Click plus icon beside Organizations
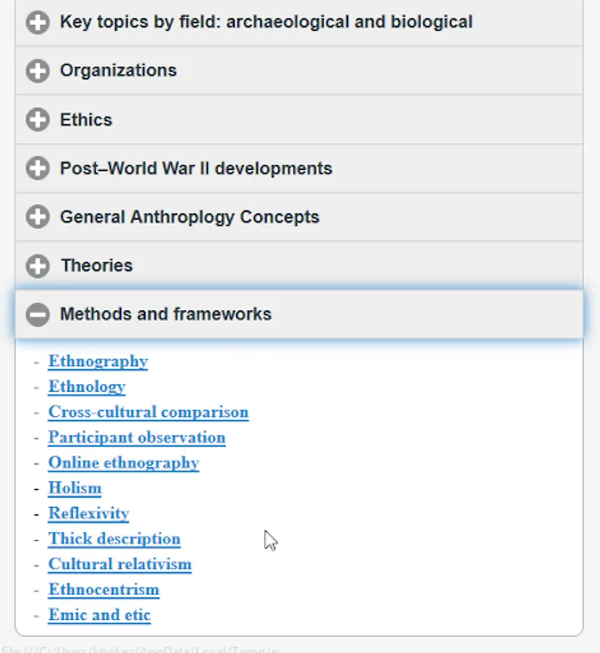 [38, 71]
